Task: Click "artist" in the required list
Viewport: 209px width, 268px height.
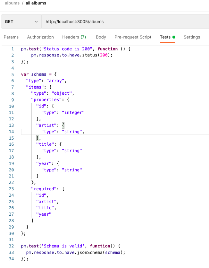Action: point(46,202)
